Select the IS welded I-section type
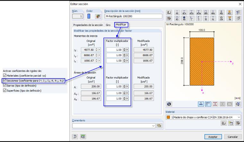Viewport: 244px width, 142px height. [206, 19]
